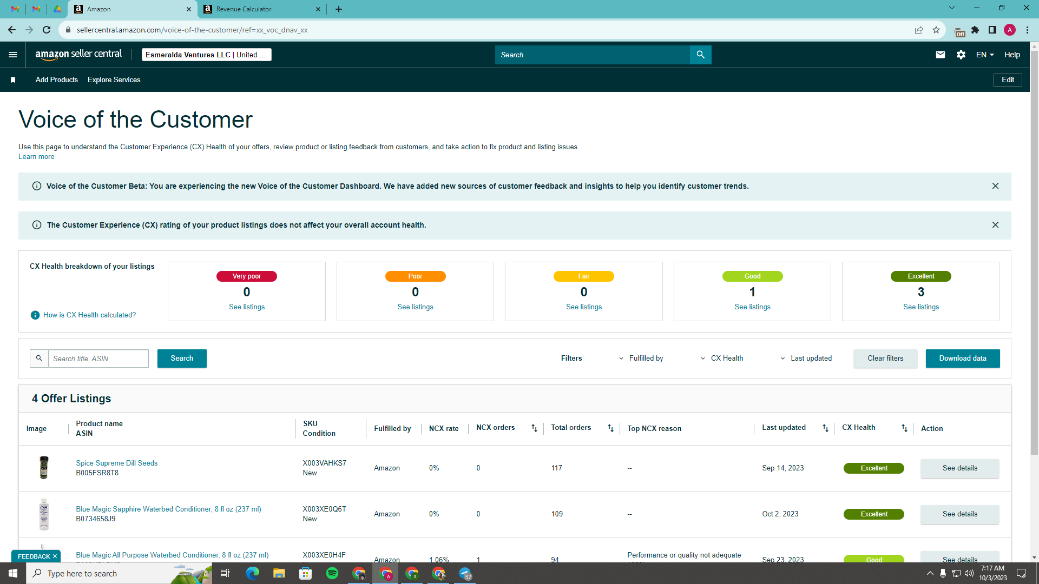
Task: Open Telegram from the taskbar
Action: coord(465,573)
